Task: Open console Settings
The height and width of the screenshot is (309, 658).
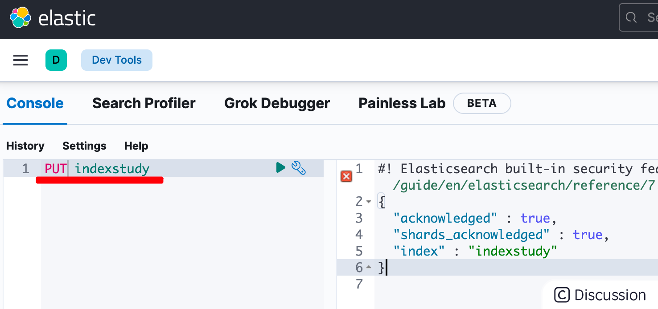Action: tap(84, 146)
